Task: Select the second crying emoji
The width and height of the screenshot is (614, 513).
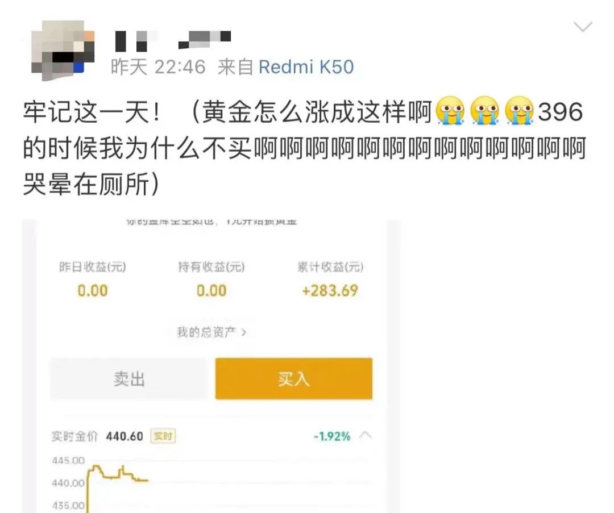Action: [x=485, y=111]
